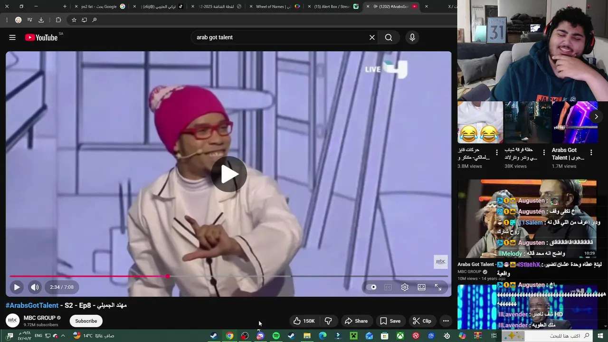Click the MBC channel avatar

pos(13,321)
